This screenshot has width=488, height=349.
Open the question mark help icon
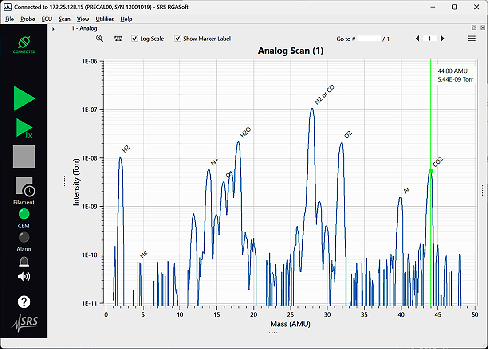24,302
